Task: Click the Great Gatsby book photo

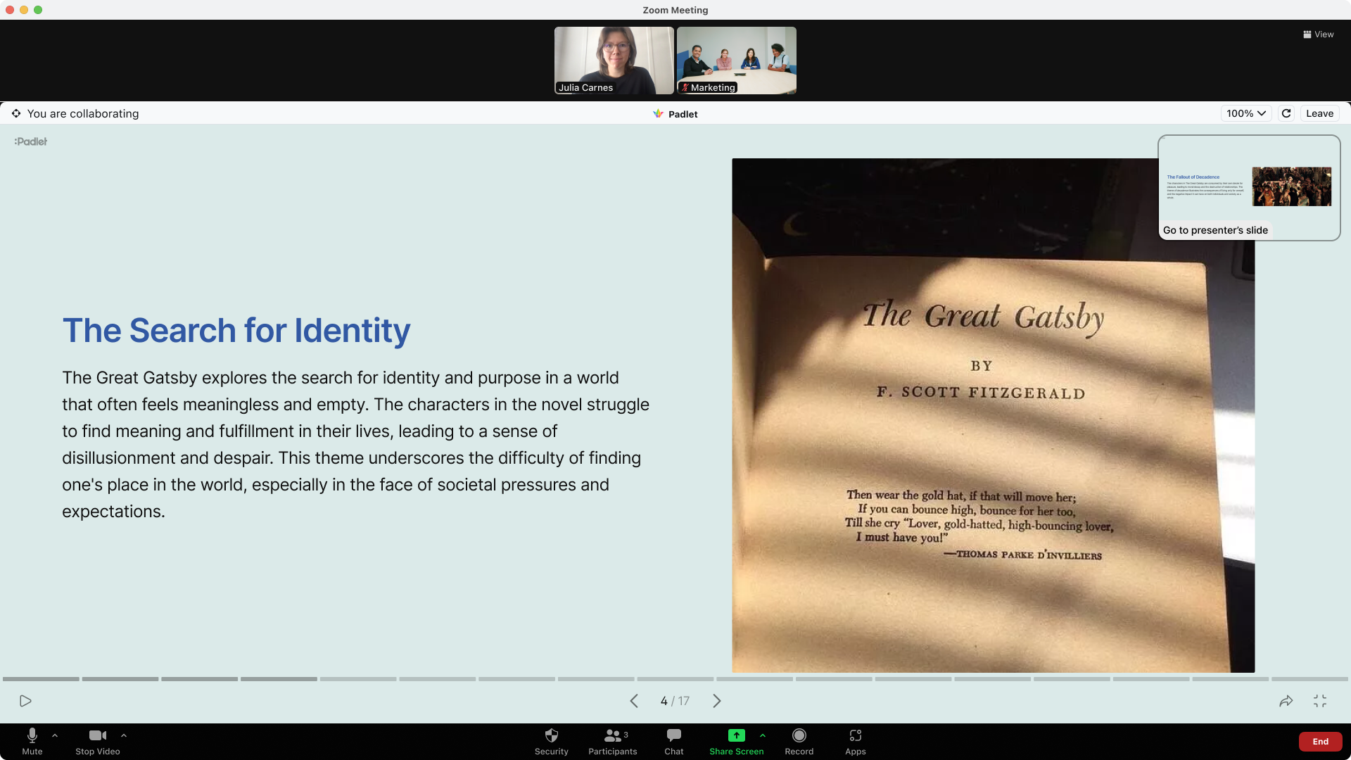Action: pos(993,415)
